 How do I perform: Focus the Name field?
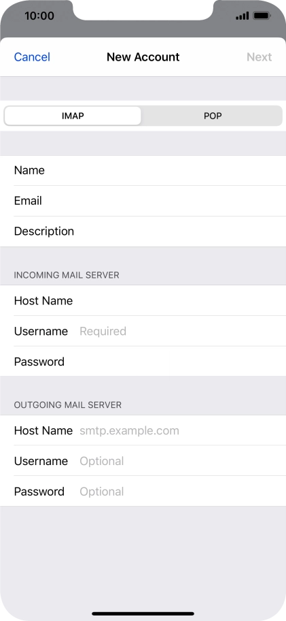[x=143, y=170]
